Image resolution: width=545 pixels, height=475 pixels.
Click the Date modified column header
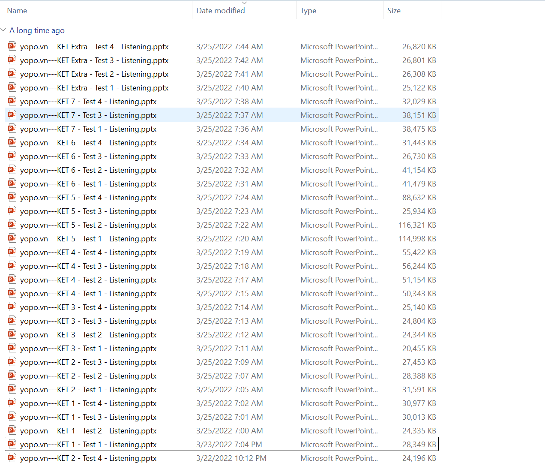[x=221, y=11]
